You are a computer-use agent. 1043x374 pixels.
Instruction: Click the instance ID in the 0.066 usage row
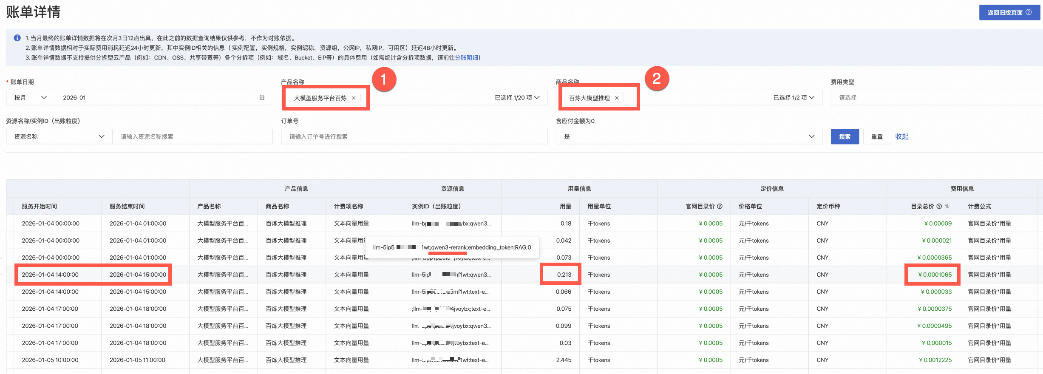pyautogui.click(x=450, y=292)
